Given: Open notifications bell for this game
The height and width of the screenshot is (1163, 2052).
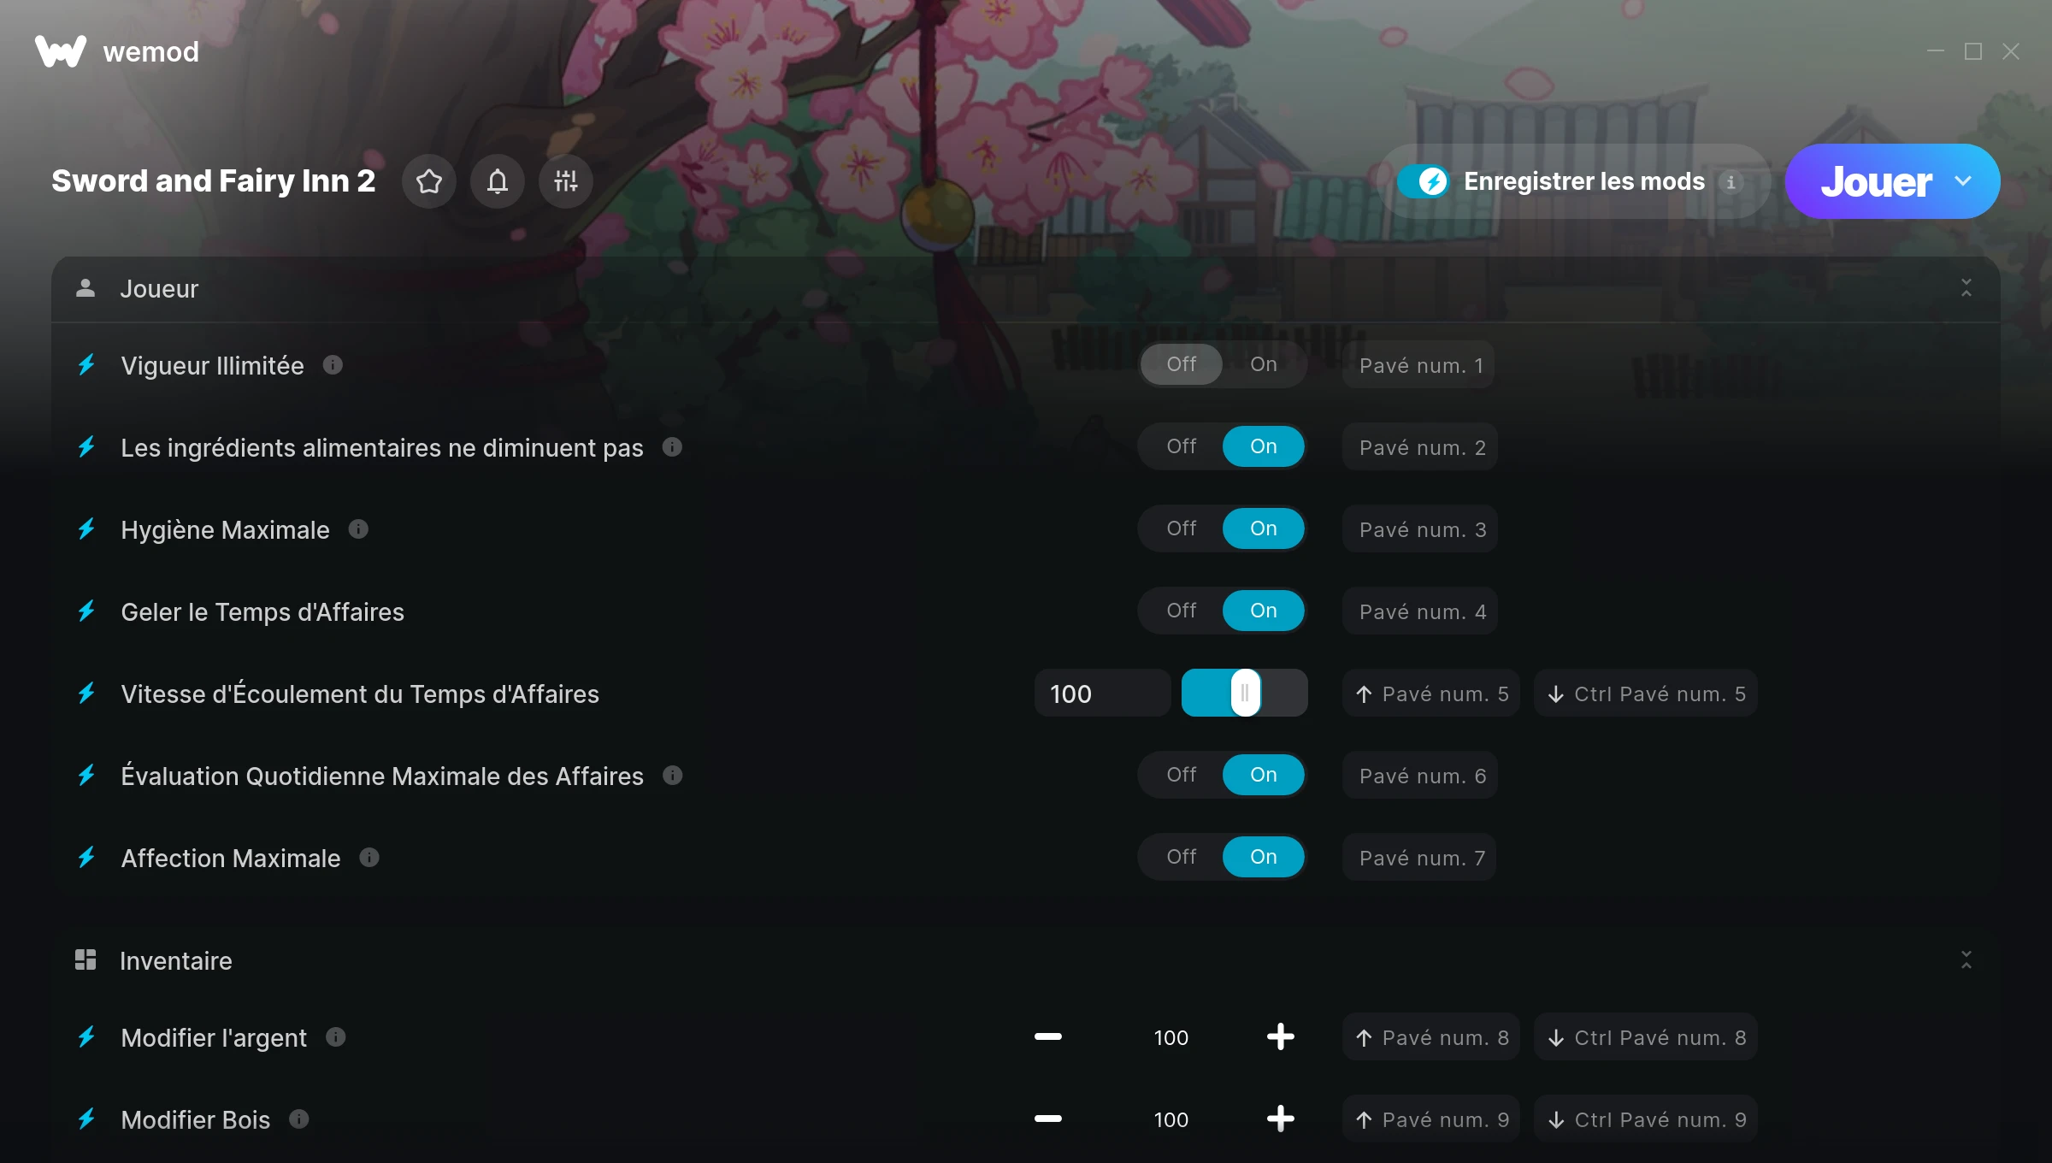Looking at the screenshot, I should coord(498,181).
